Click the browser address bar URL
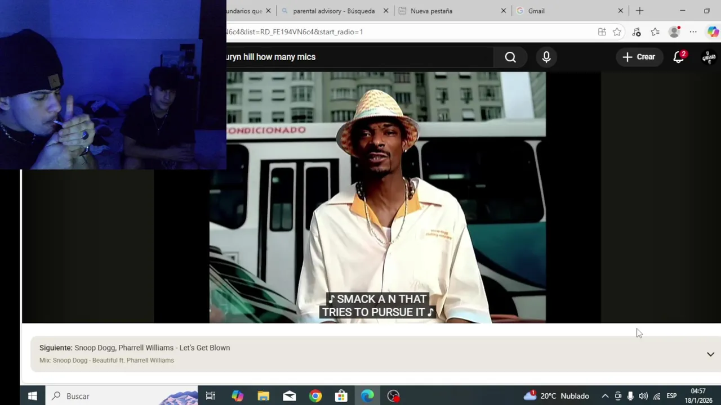Screen dimensions: 721x405 (x=295, y=32)
